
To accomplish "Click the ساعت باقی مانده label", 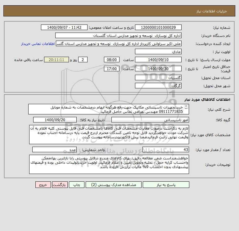I will point(29,60).
